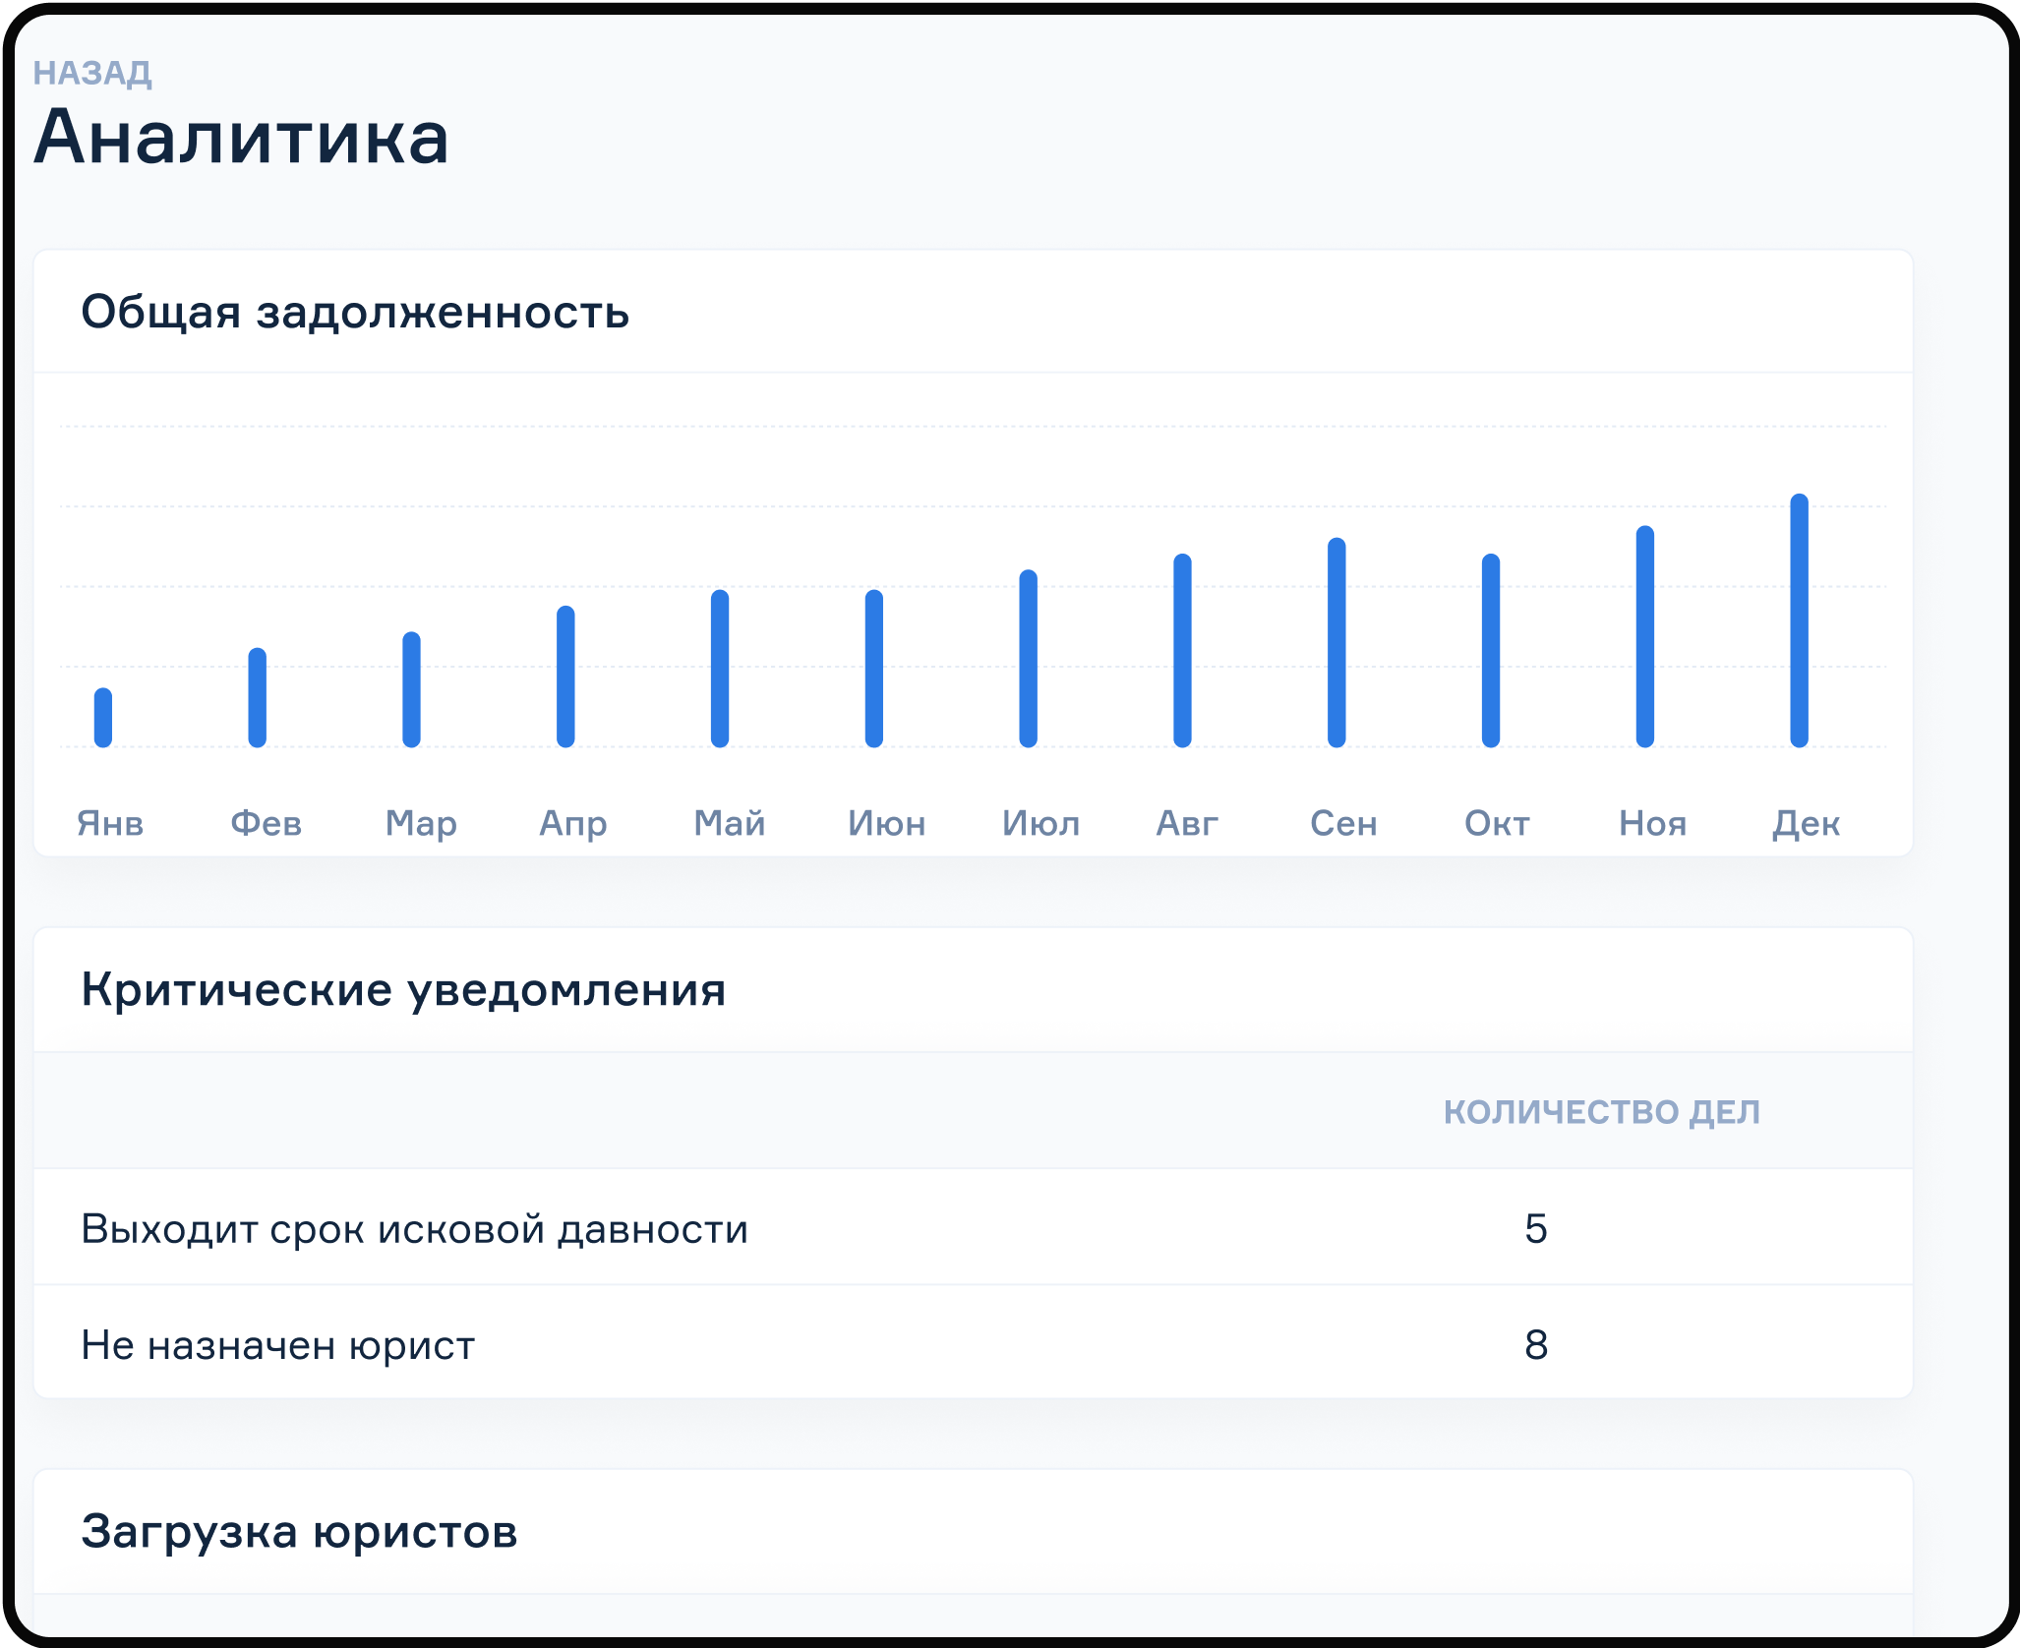The width and height of the screenshot is (2020, 1648).
Task: Click the Общая задолженность card heading
Action: [x=355, y=312]
